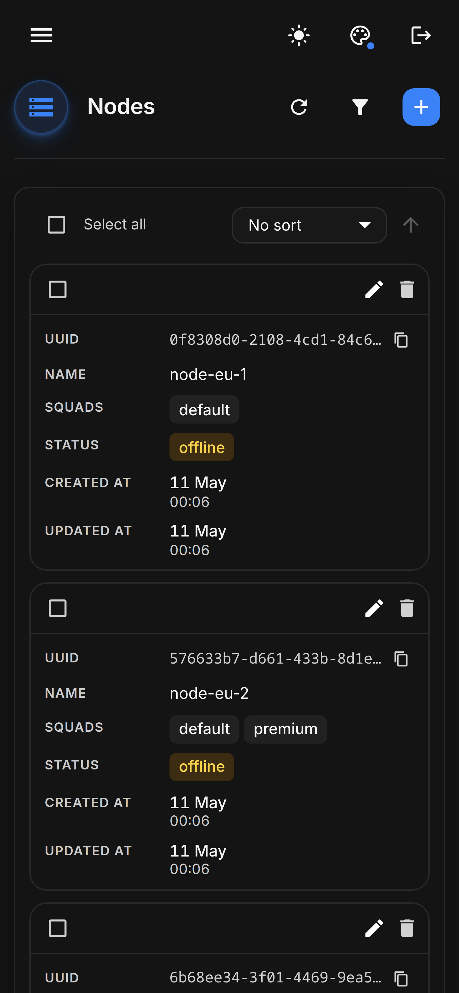This screenshot has width=459, height=993.
Task: Open the filter options for nodes
Action: coord(360,107)
